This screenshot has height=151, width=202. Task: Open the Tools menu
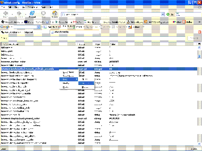click(43, 7)
